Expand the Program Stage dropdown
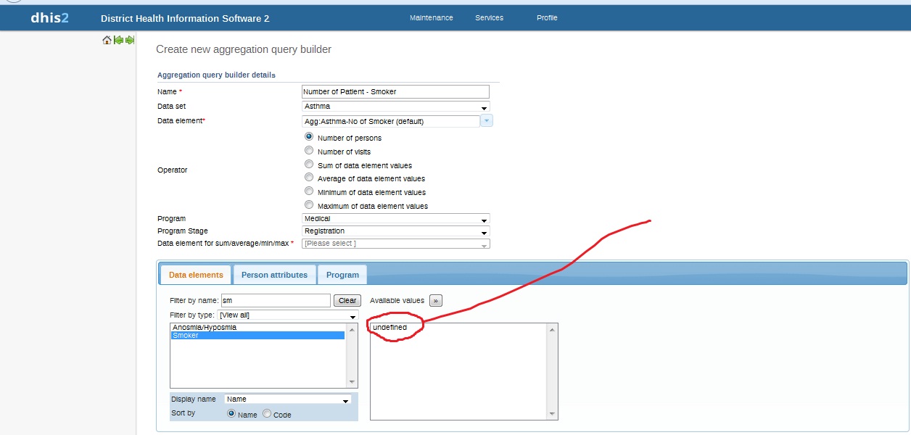The height and width of the screenshot is (435, 911). pyautogui.click(x=395, y=231)
